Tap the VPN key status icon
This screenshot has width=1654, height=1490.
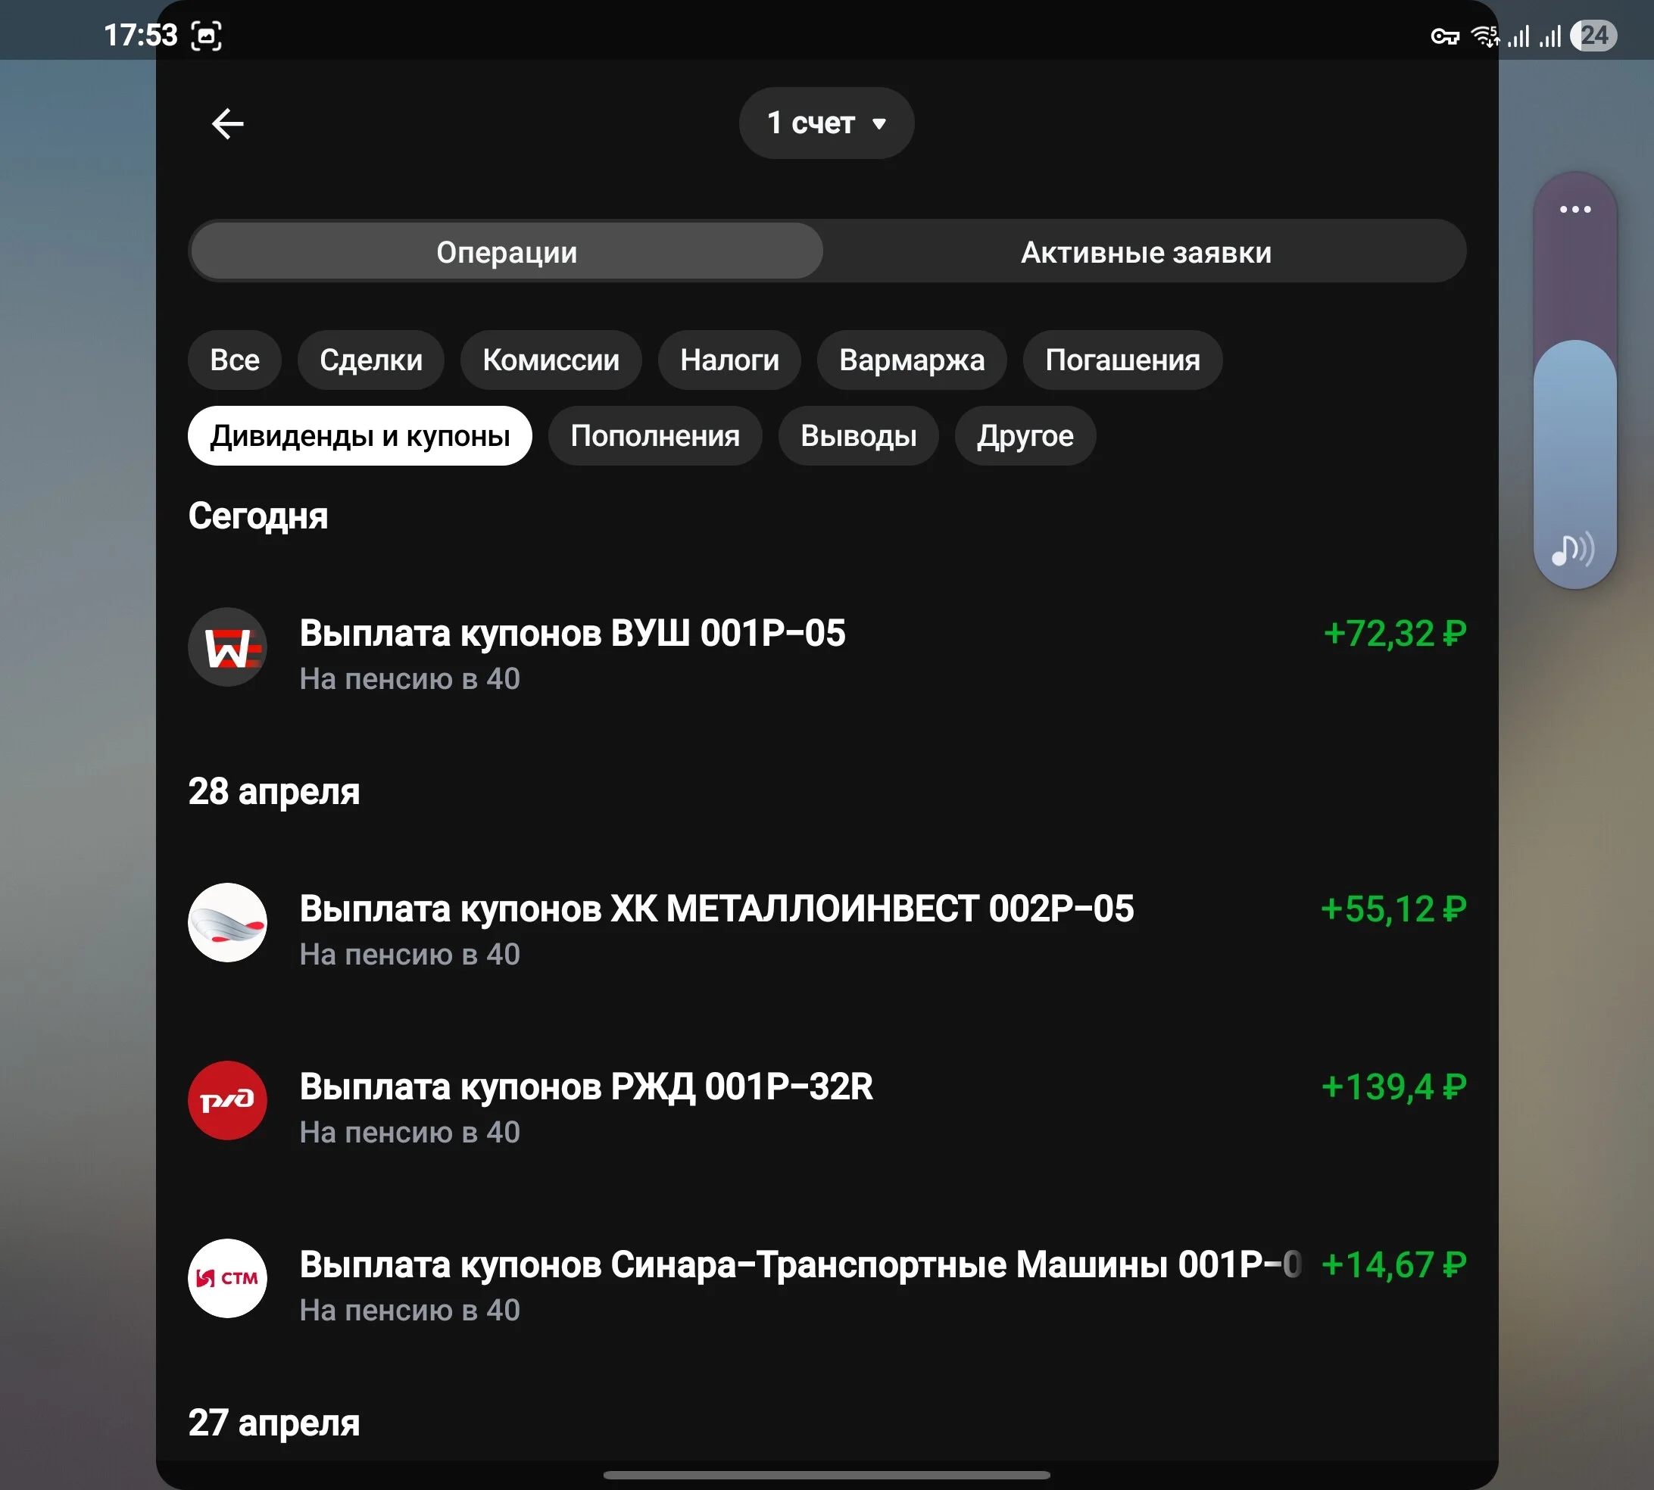click(x=1444, y=37)
